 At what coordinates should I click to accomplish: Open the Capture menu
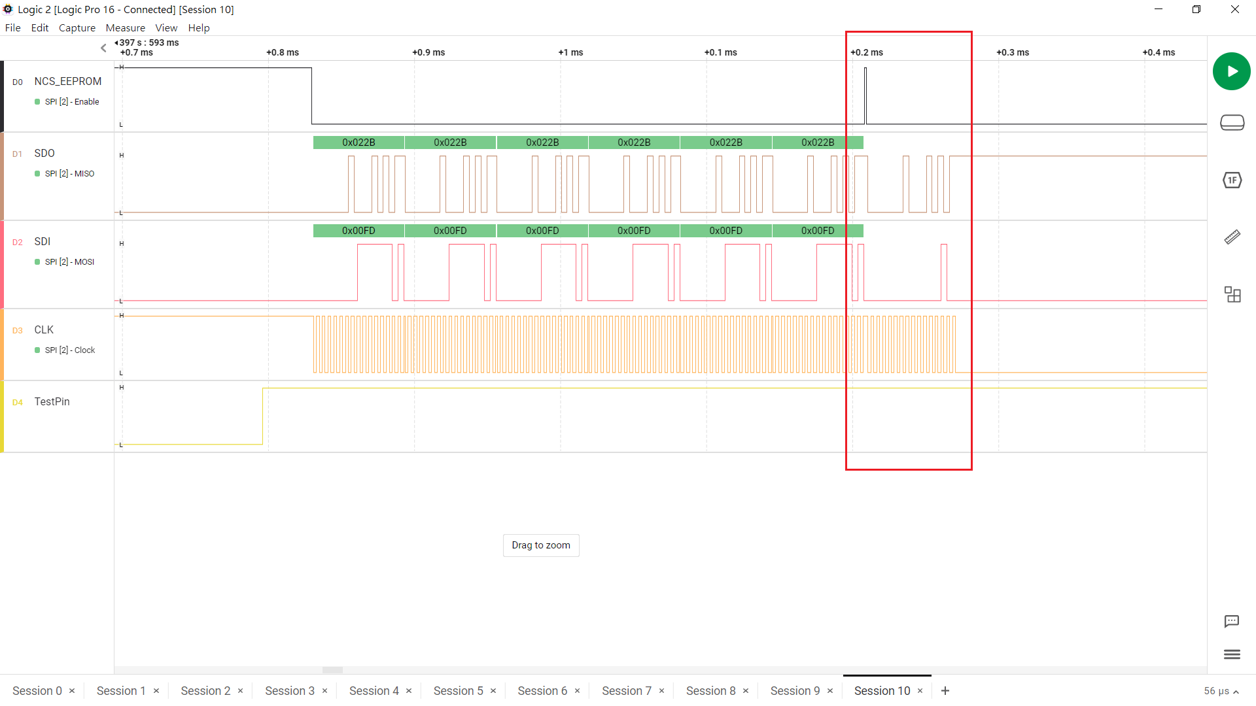[x=77, y=27]
